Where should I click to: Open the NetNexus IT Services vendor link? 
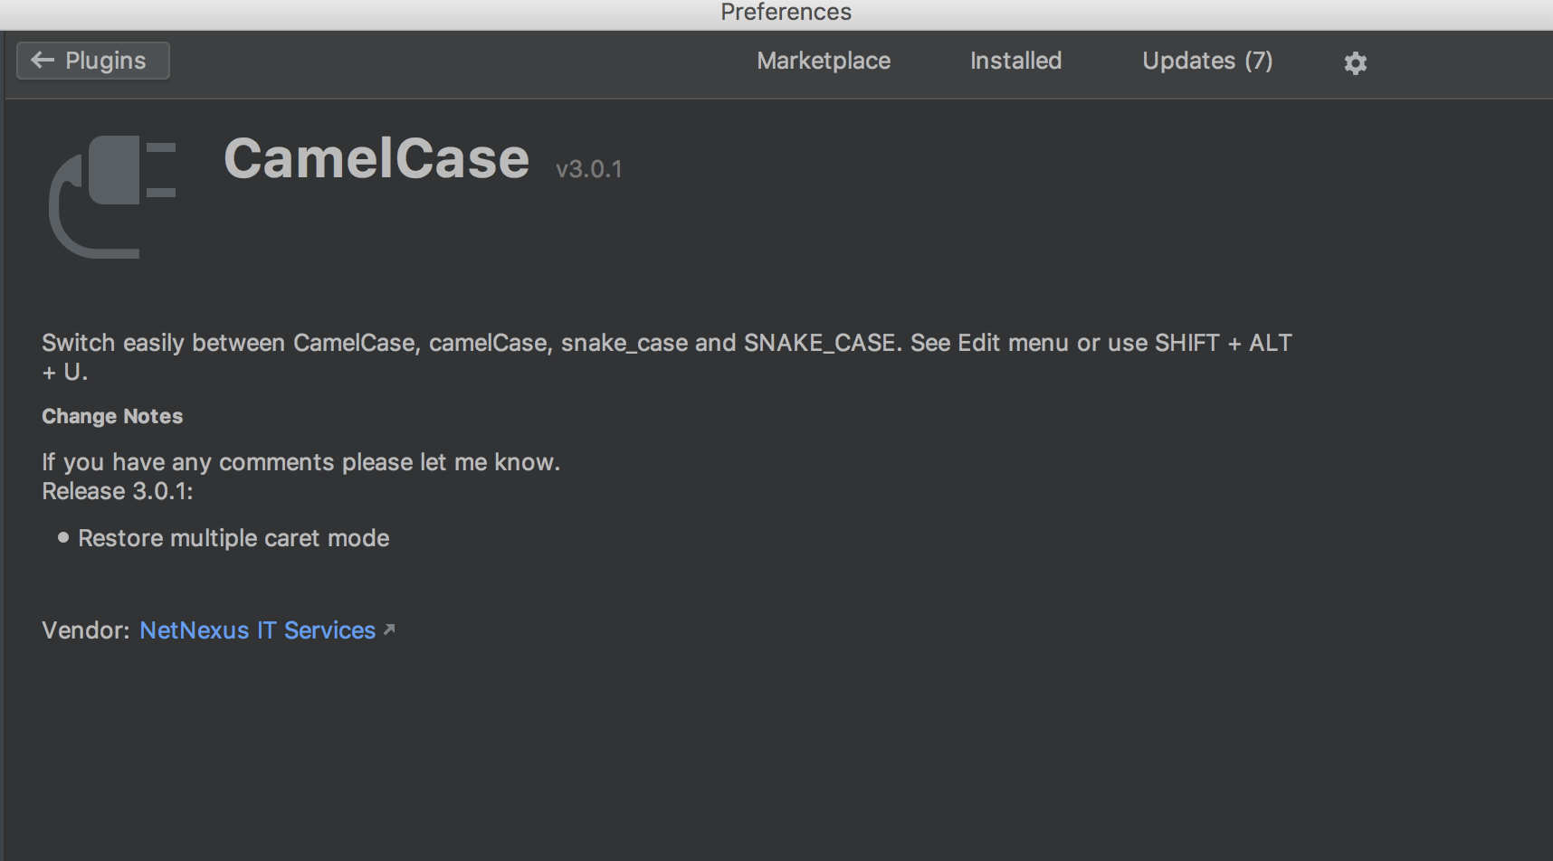[257, 630]
